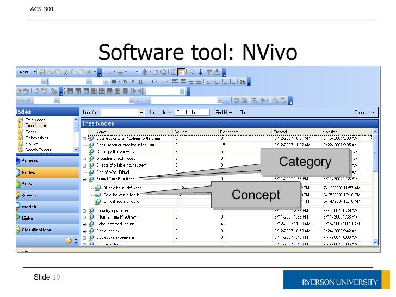Toggle the Social control expander
The width and height of the screenshot is (396, 297).
click(x=84, y=231)
